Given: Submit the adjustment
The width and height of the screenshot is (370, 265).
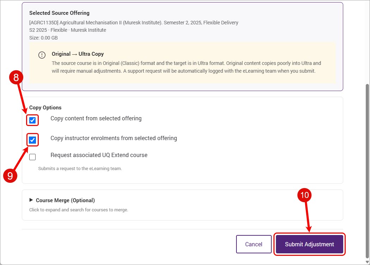Looking at the screenshot, I should pos(309,244).
